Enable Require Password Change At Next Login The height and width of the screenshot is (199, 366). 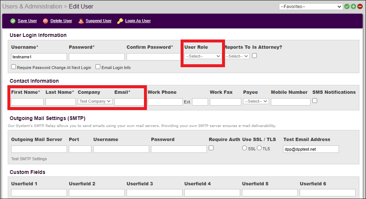14,67
